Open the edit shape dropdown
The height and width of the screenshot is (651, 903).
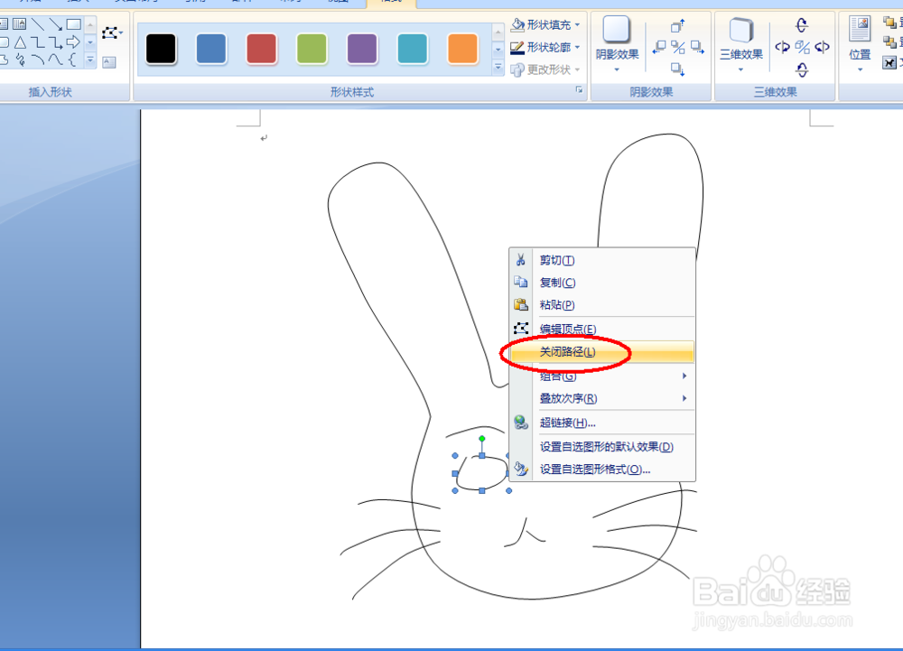(x=112, y=33)
